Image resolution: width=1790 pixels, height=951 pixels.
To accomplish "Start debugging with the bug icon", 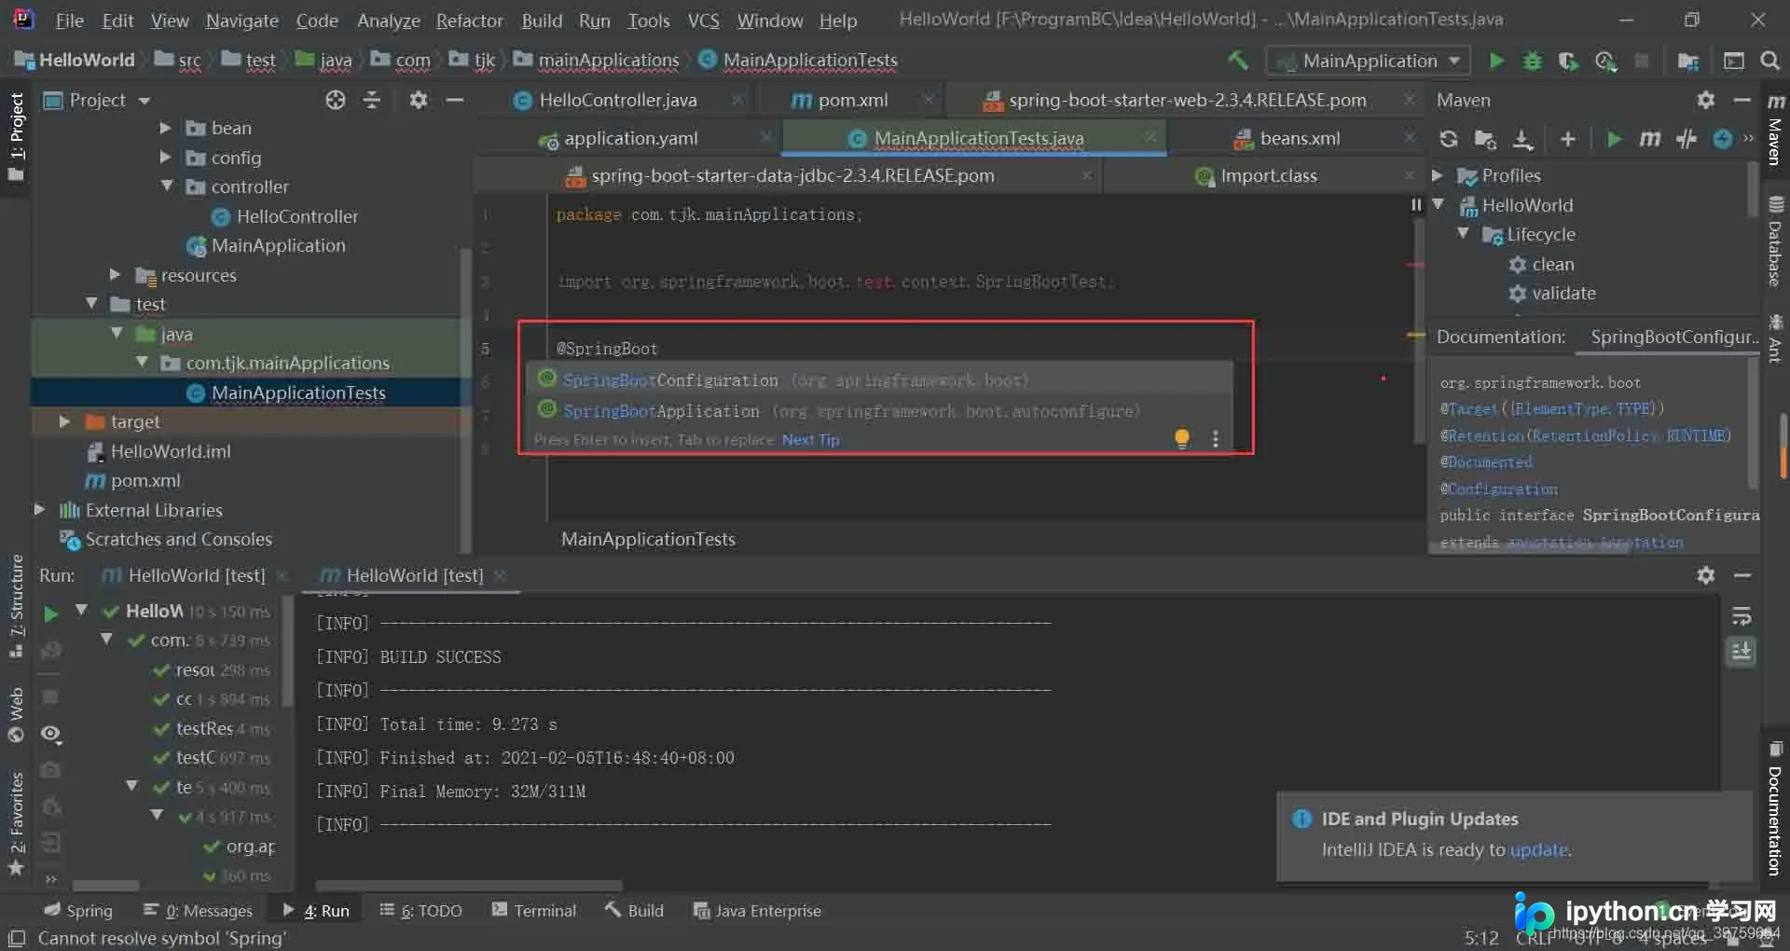I will point(1532,61).
